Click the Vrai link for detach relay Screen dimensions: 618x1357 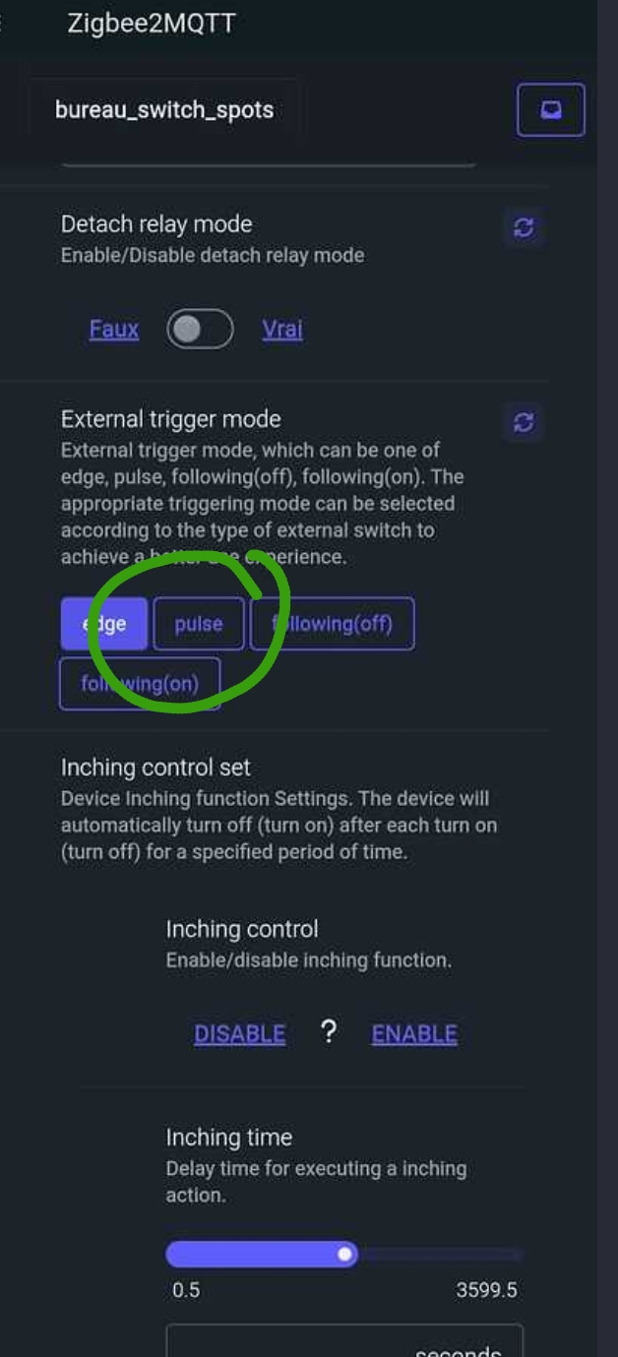click(x=282, y=330)
